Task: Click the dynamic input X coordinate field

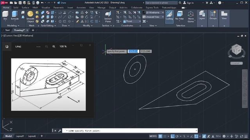Action: (133, 51)
